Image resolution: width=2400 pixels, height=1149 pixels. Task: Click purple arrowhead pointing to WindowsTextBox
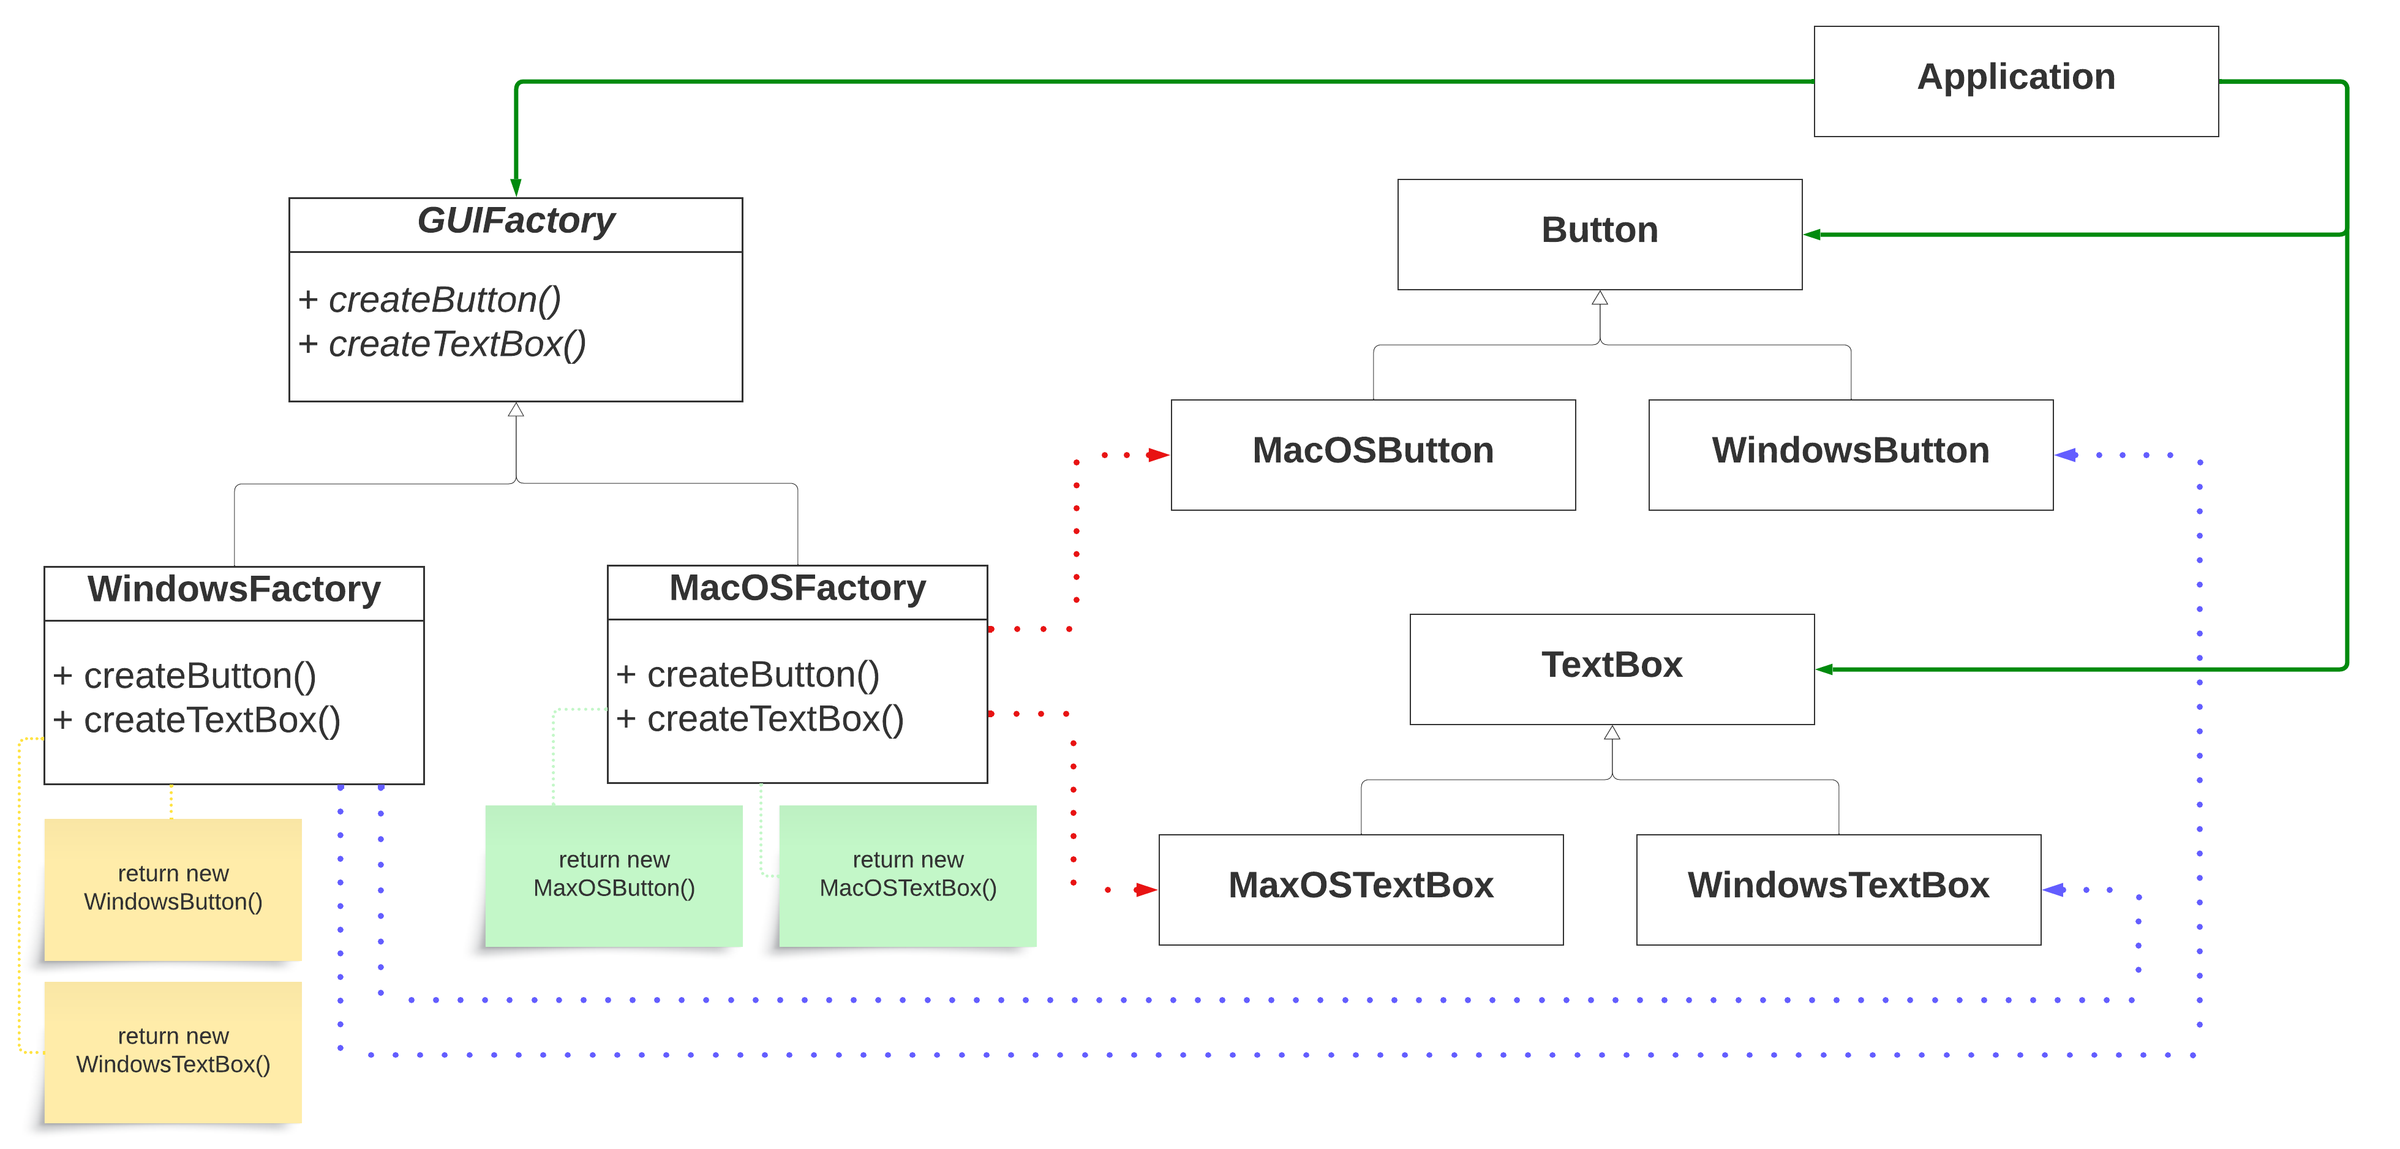2055,890
